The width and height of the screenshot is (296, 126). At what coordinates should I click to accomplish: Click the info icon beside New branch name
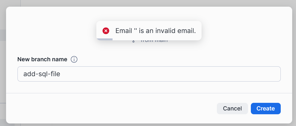point(74,60)
